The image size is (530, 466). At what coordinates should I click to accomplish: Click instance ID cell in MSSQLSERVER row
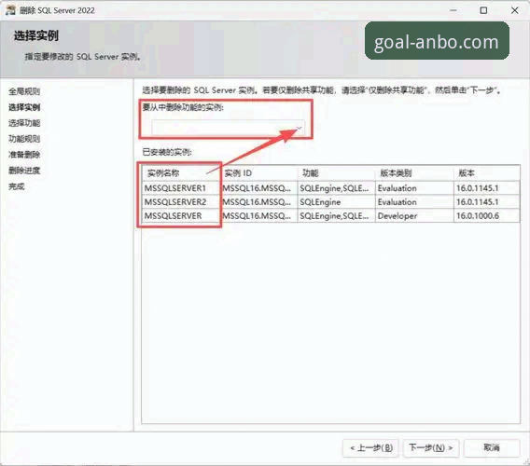click(258, 216)
